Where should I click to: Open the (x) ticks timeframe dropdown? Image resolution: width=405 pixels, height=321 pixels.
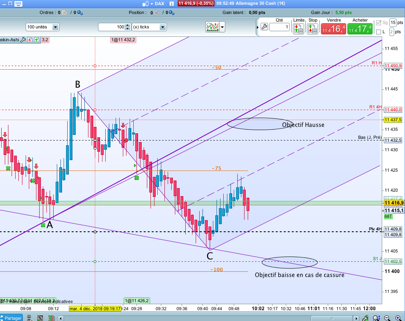point(149,27)
